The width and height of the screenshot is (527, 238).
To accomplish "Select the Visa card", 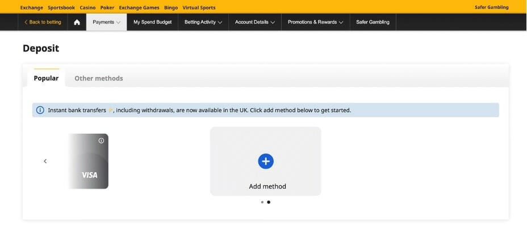I will click(x=88, y=161).
